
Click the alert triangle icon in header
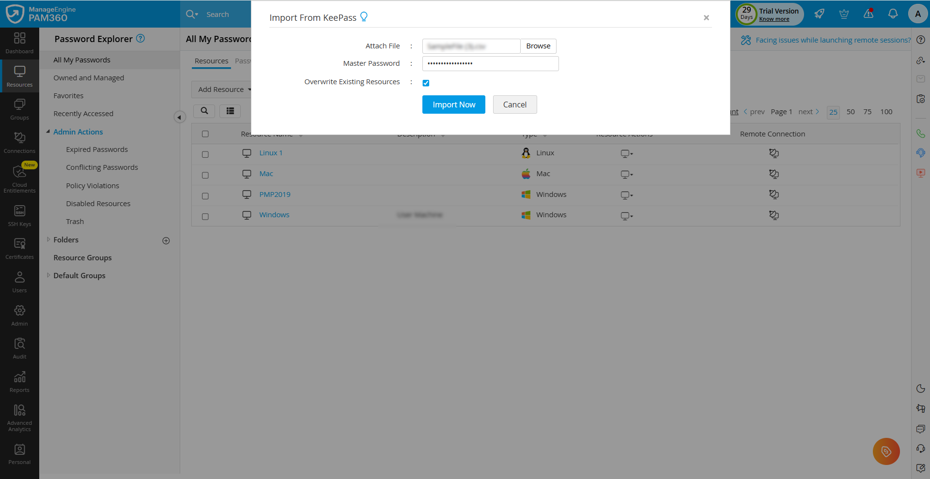click(x=868, y=14)
